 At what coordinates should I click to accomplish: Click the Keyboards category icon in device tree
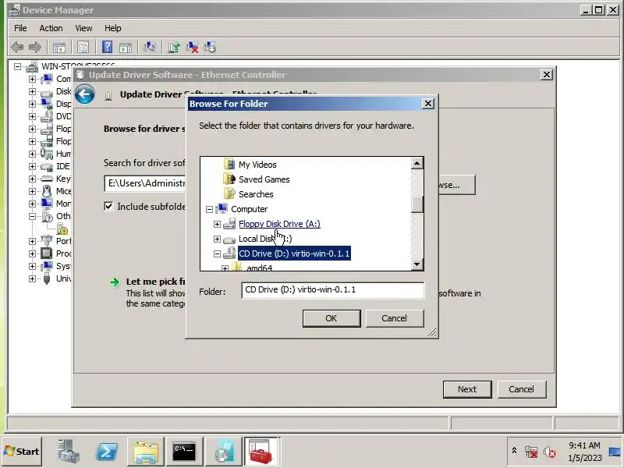coord(47,179)
